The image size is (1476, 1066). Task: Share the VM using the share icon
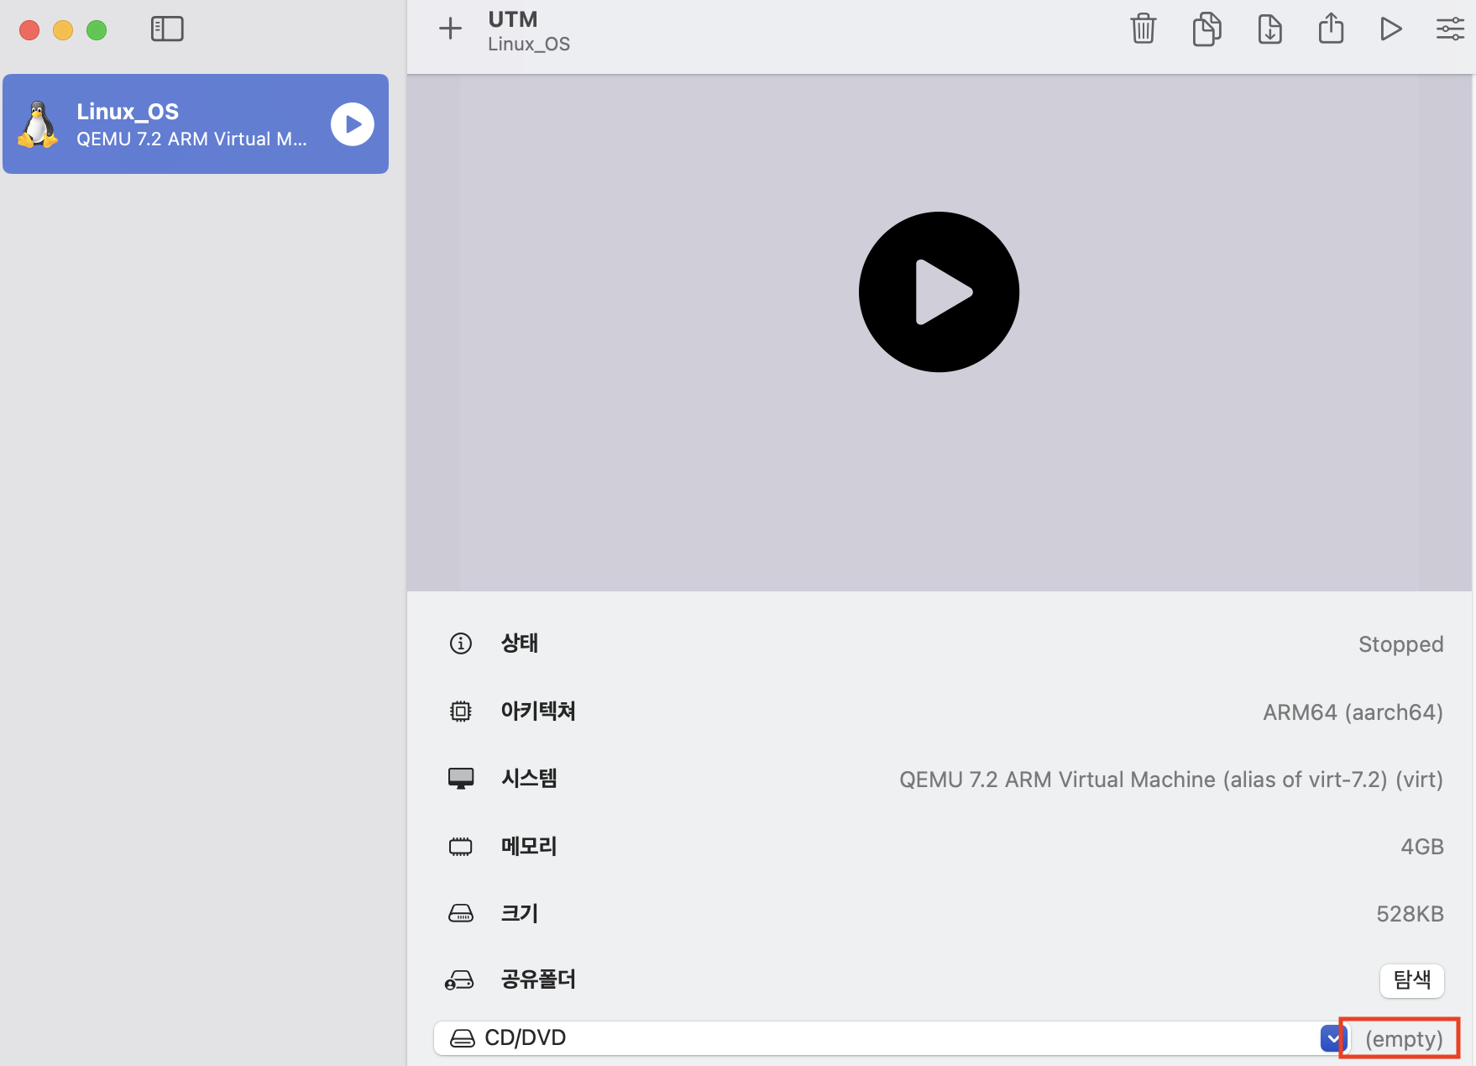click(1331, 29)
